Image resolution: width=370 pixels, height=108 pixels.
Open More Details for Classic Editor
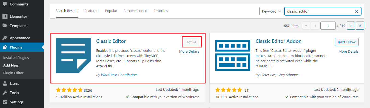point(189,51)
